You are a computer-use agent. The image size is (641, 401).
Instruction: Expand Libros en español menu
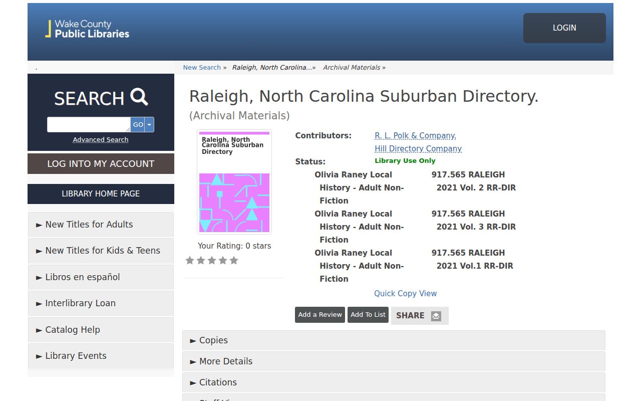[101, 277]
